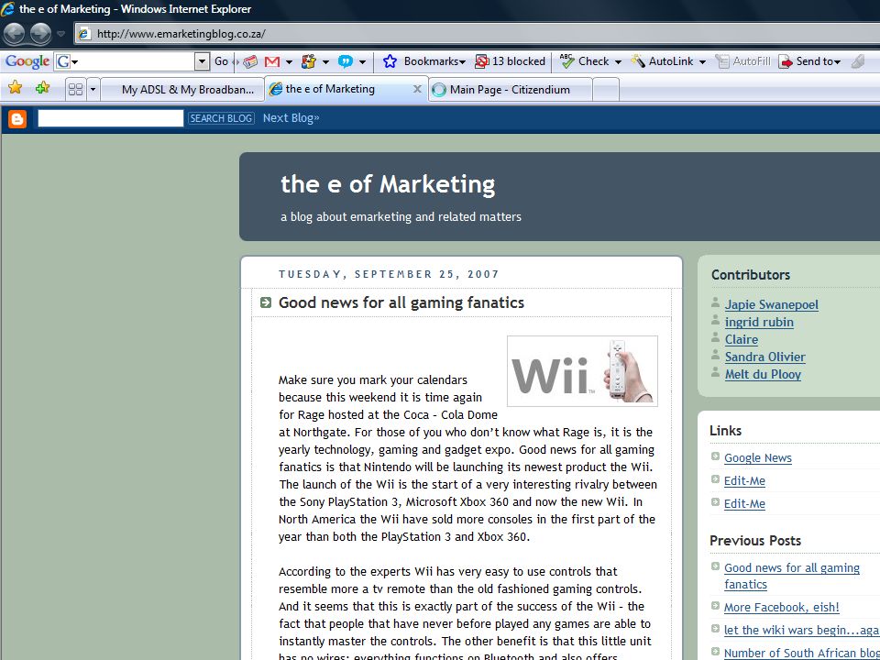
Task: Click the Favorites Center star icon
Action: point(16,88)
